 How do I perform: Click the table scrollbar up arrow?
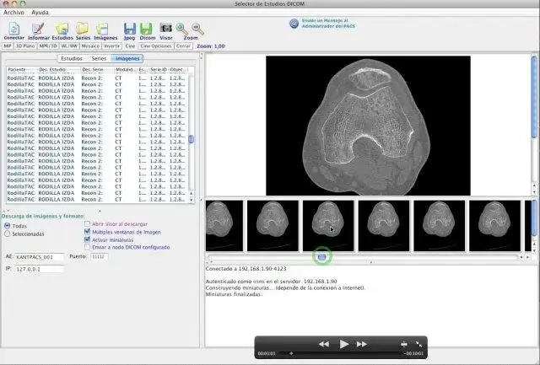point(192,194)
